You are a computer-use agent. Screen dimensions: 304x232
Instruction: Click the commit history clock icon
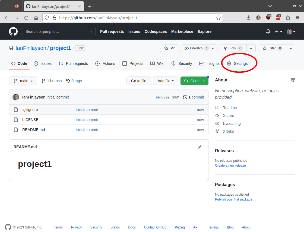(x=185, y=97)
